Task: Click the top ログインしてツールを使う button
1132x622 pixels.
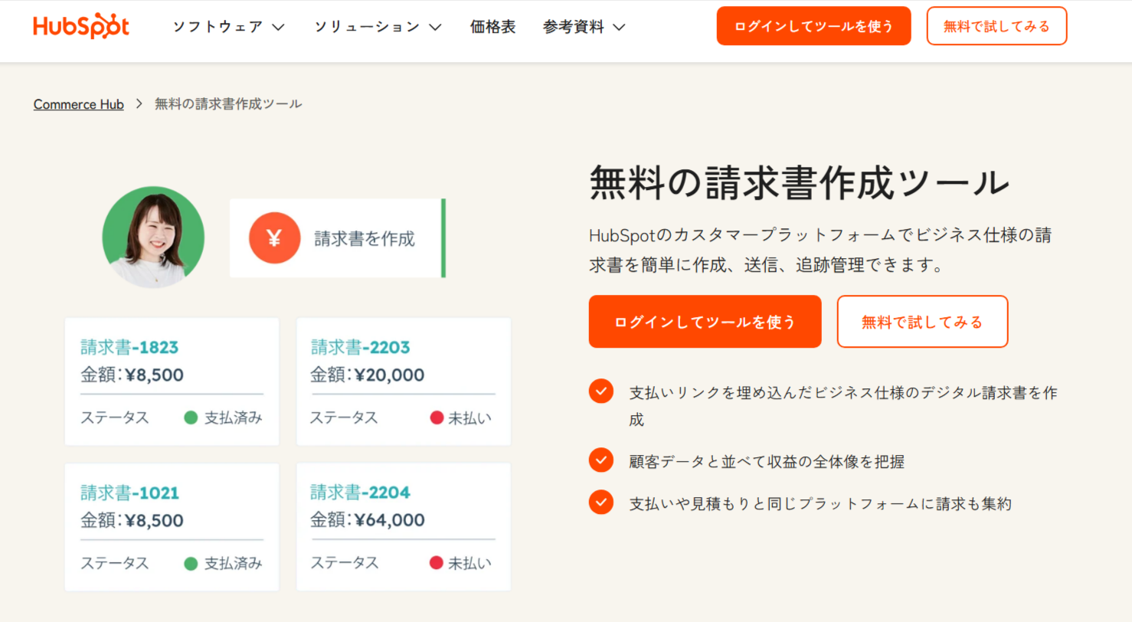Action: 813,25
